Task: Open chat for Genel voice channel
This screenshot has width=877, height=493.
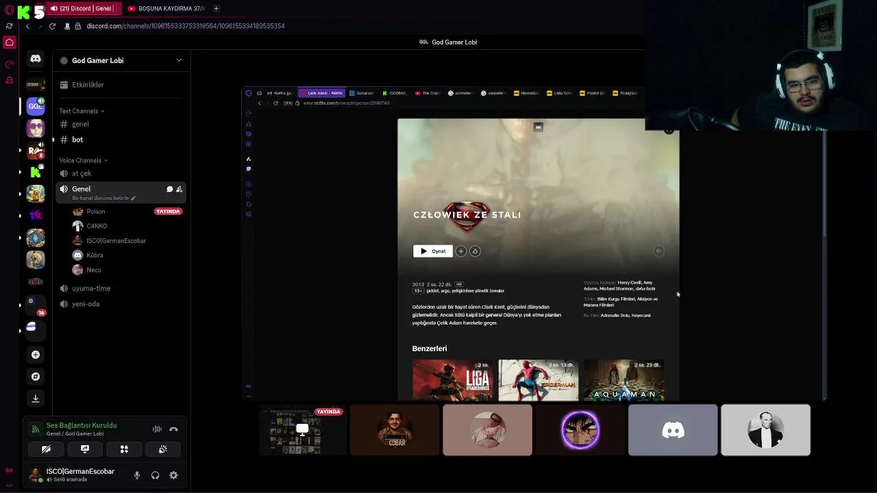Action: (x=169, y=189)
